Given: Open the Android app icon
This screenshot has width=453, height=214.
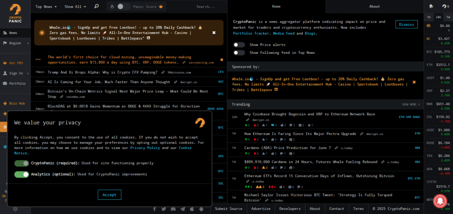Looking at the screenshot, I should pyautogui.click(x=201, y=209).
